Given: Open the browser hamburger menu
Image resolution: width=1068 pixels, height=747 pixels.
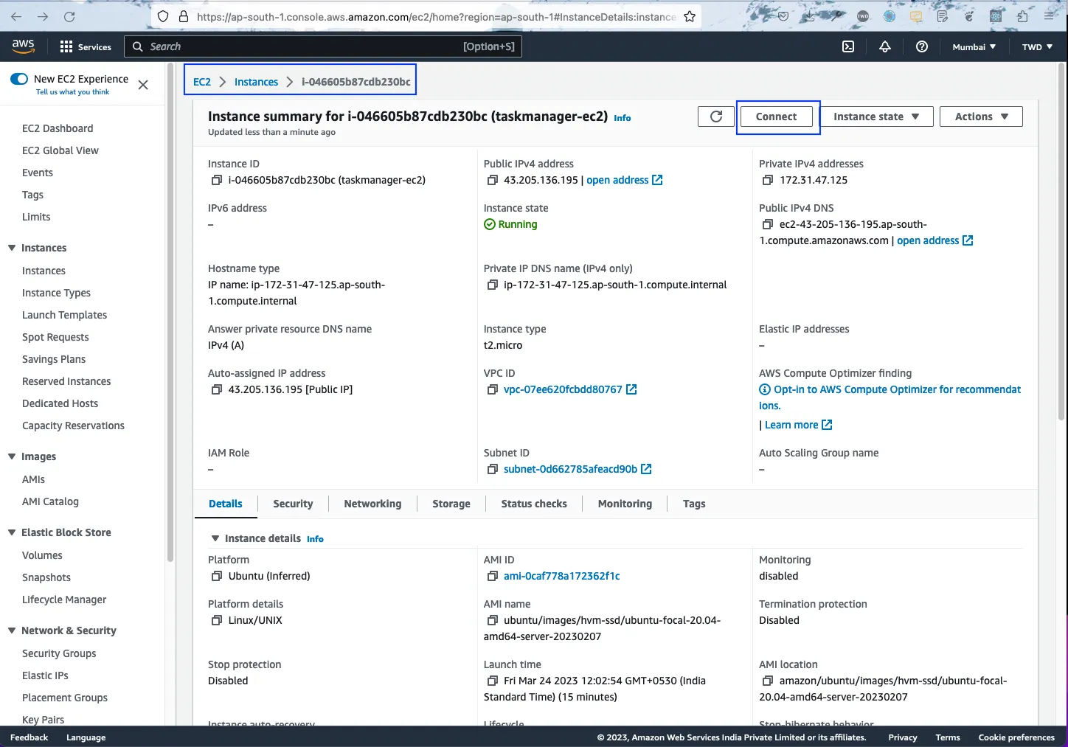Looking at the screenshot, I should tap(1050, 15).
